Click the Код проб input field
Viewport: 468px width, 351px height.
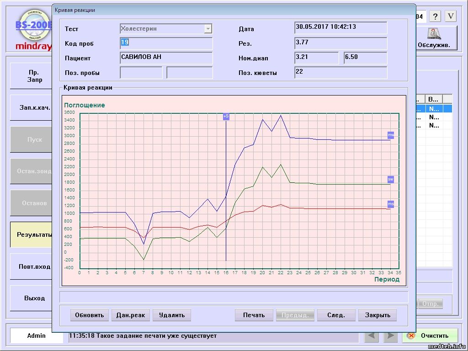click(166, 43)
